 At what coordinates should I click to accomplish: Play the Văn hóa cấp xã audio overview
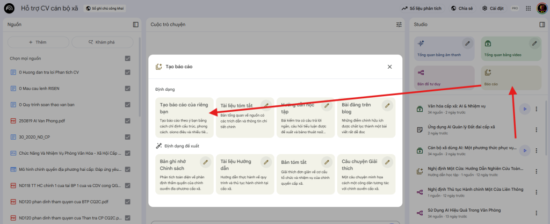click(x=525, y=109)
